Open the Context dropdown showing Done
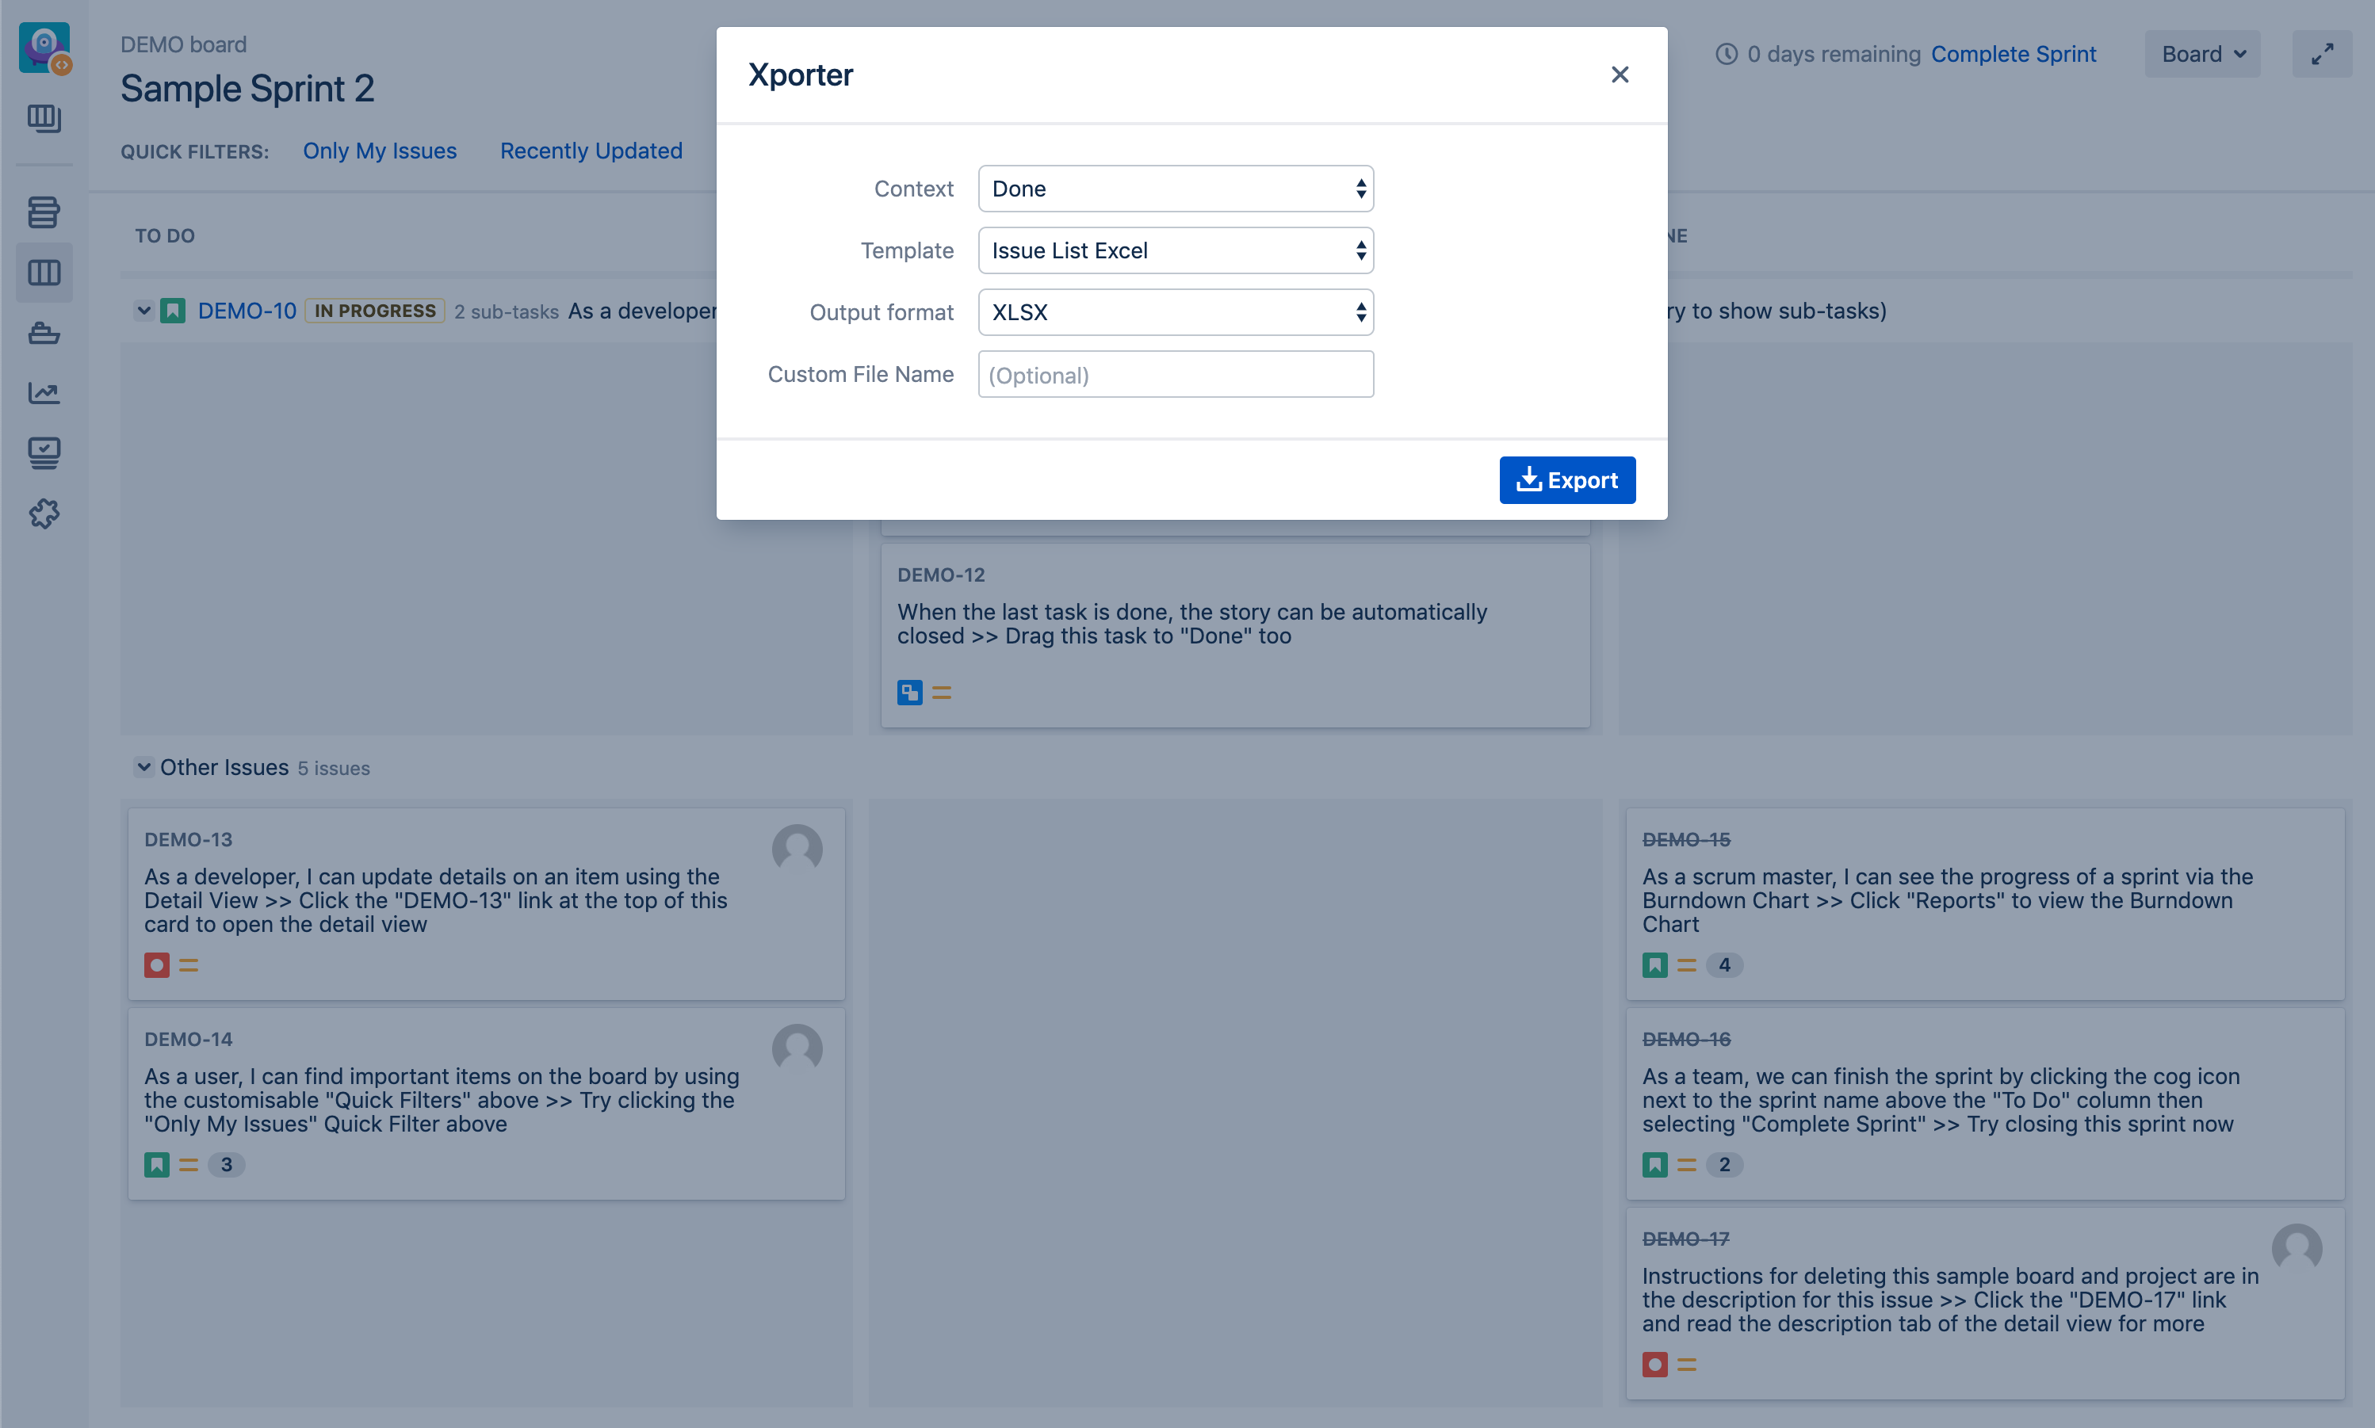The width and height of the screenshot is (2375, 1428). [x=1175, y=189]
